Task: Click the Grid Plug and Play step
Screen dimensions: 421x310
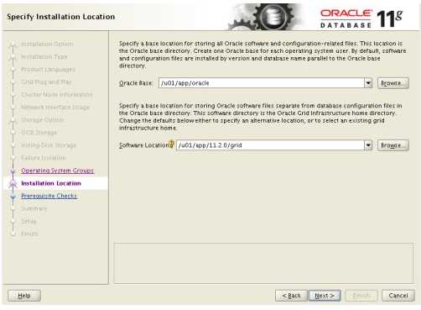Action: [x=46, y=81]
